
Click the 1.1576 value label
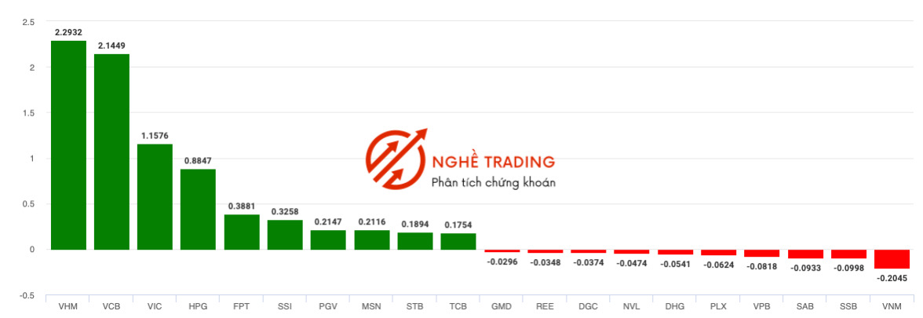[x=155, y=136]
